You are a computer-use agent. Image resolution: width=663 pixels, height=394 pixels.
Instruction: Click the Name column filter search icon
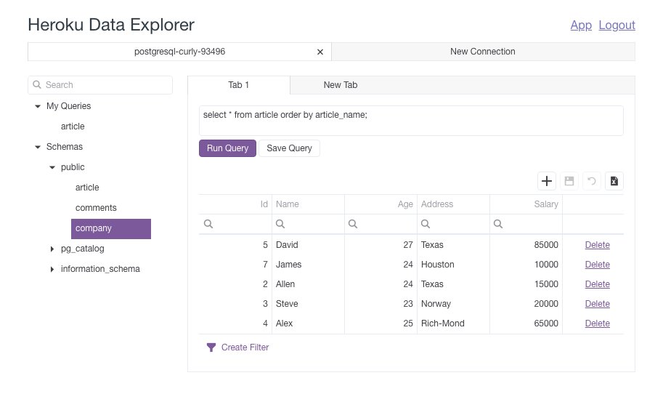coord(280,224)
